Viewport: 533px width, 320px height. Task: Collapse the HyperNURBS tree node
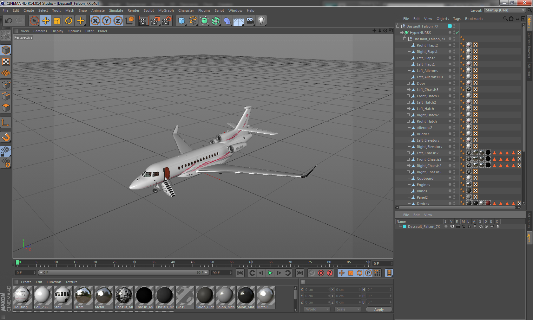coord(401,32)
